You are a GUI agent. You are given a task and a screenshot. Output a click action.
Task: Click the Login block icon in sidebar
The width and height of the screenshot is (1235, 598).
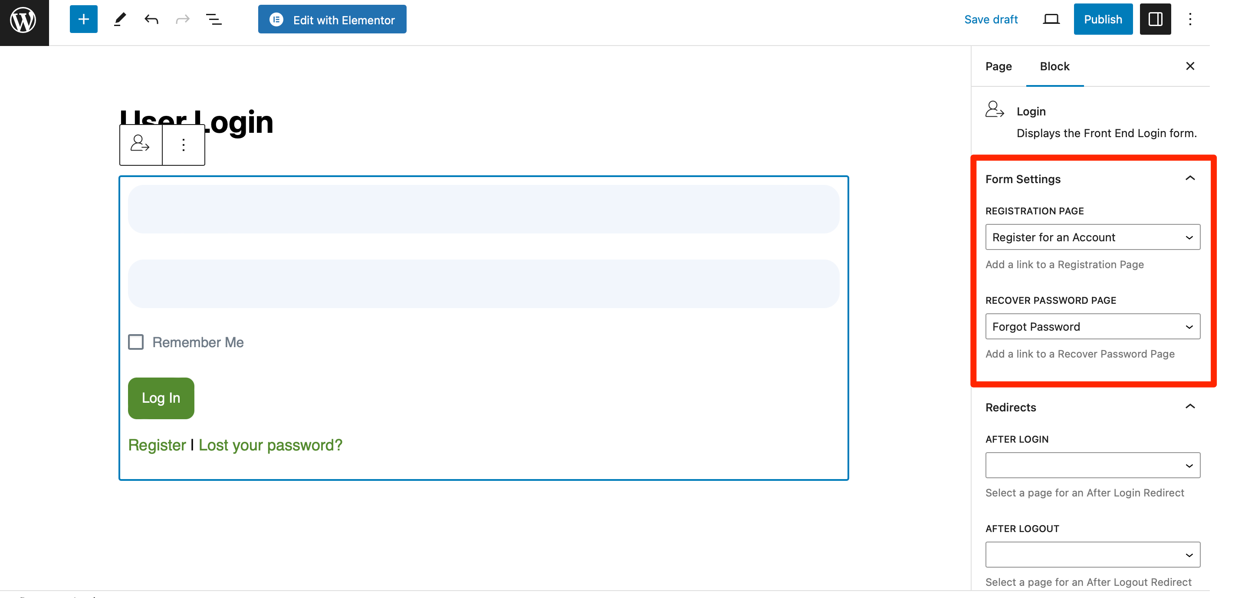click(995, 110)
